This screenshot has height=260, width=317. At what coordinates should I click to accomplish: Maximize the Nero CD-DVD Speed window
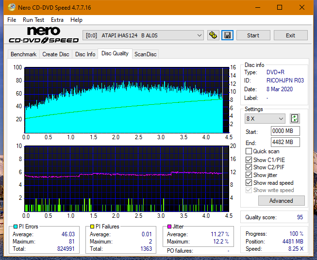tap(280, 7)
